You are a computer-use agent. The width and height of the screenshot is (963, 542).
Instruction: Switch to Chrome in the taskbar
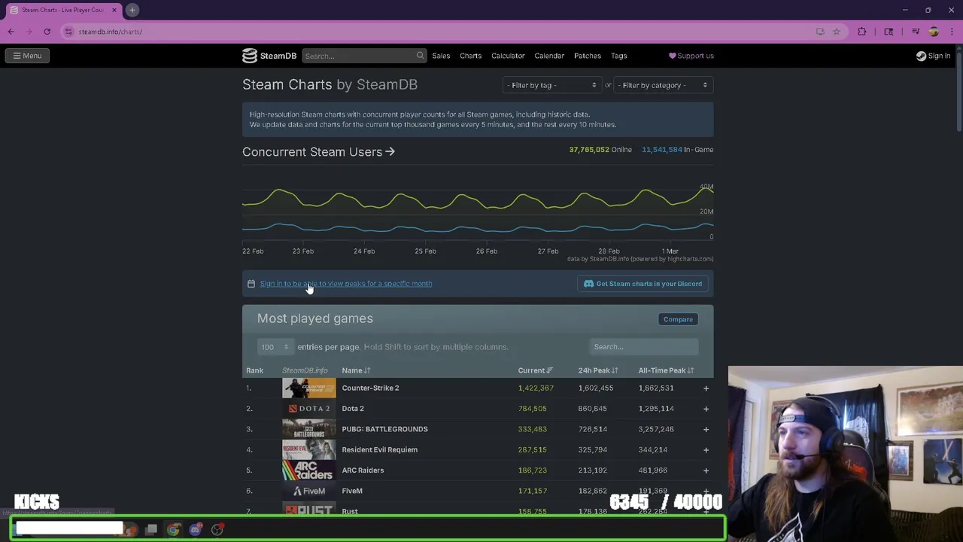173,529
